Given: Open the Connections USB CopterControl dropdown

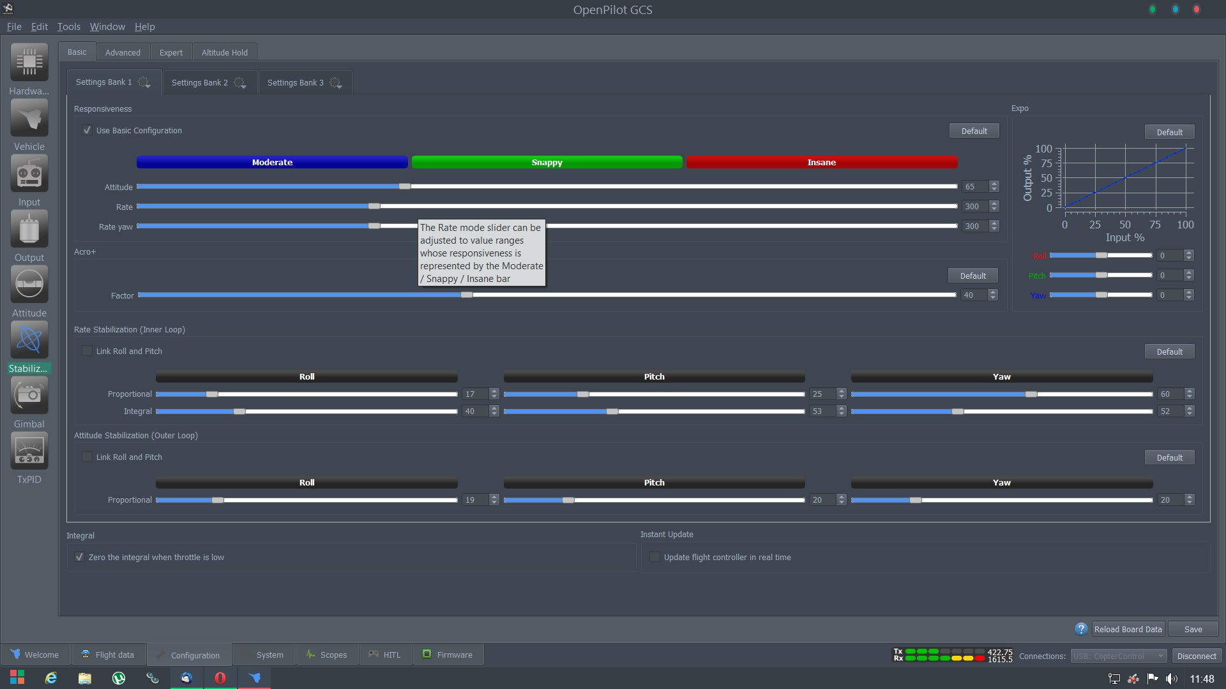Looking at the screenshot, I should (x=1119, y=656).
